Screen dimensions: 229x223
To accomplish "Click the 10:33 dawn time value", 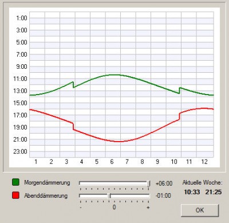I will (x=192, y=192).
